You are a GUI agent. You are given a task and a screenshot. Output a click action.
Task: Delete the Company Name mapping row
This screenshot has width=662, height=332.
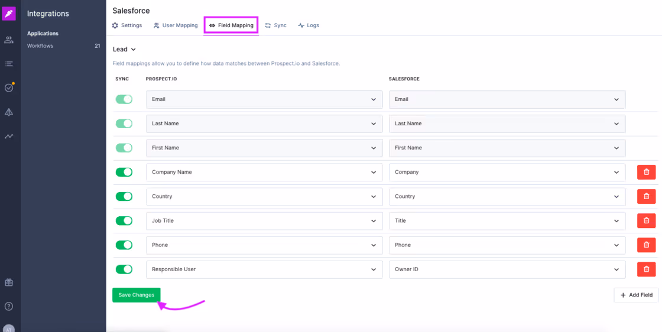pyautogui.click(x=646, y=172)
